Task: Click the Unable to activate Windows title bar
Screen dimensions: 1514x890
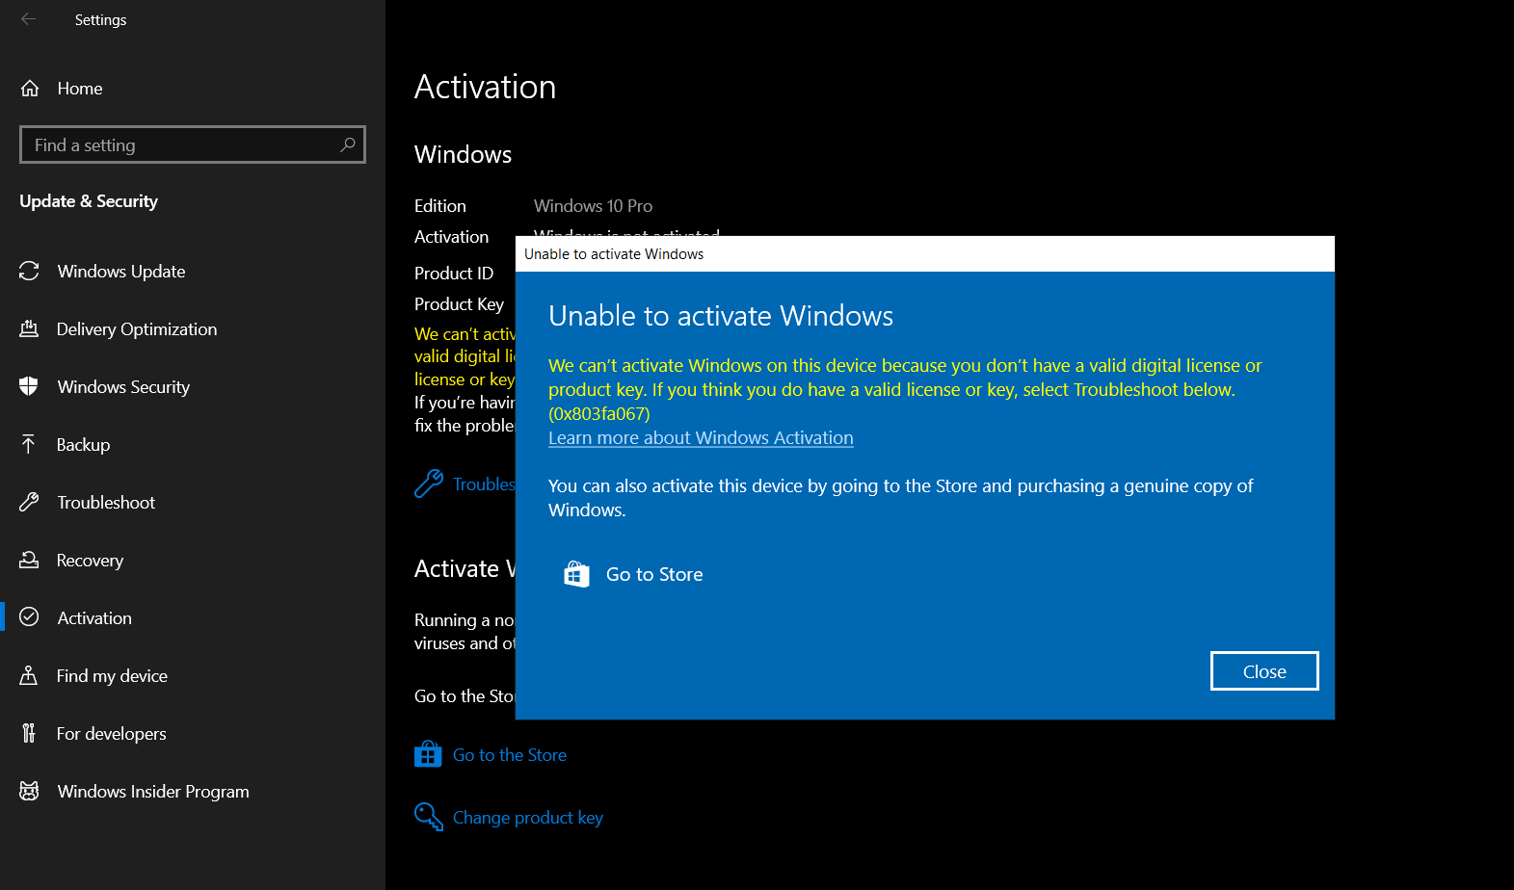Action: pyautogui.click(x=925, y=254)
